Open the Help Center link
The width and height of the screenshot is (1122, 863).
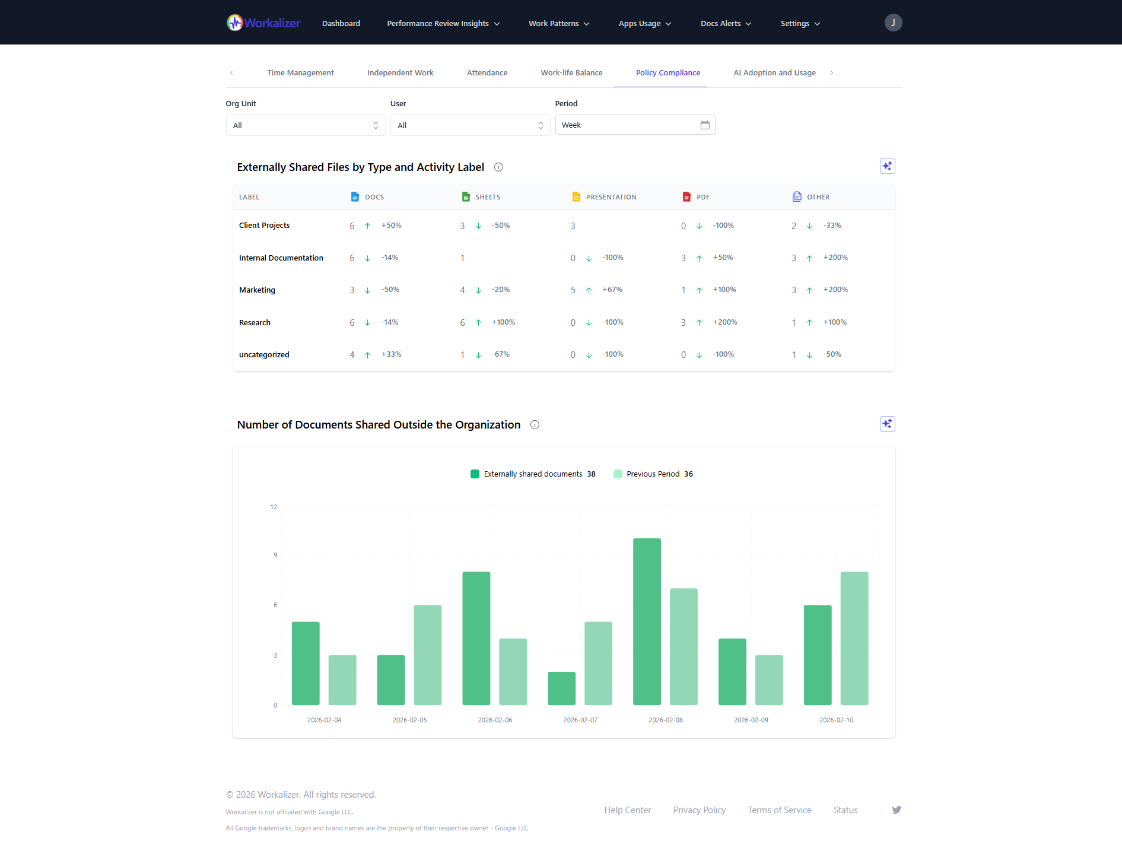click(627, 810)
